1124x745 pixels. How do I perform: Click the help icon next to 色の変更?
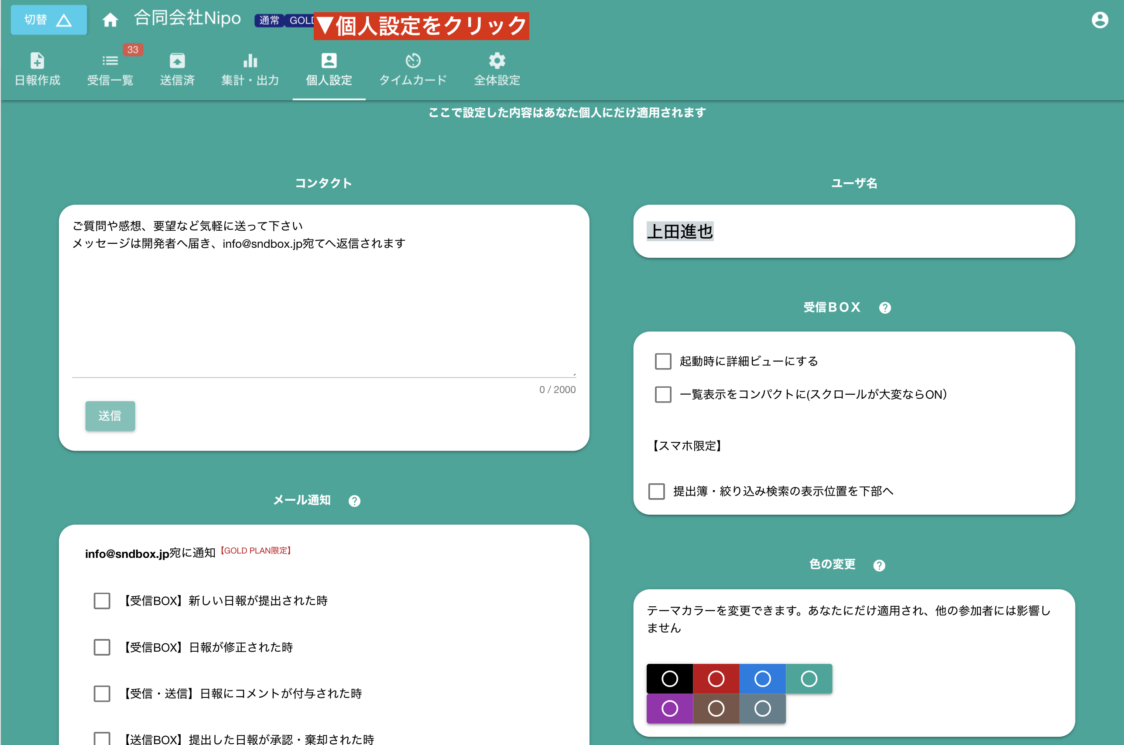[879, 565]
